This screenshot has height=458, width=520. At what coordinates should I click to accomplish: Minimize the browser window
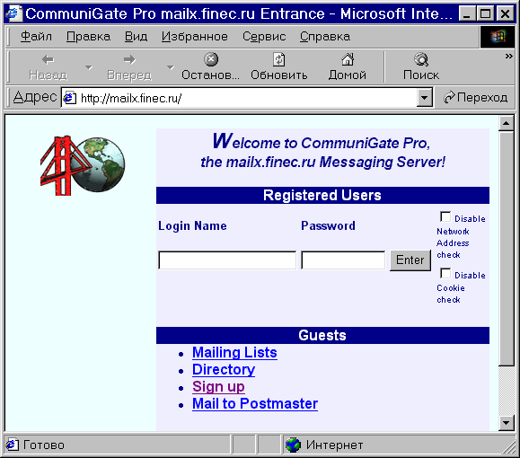(x=467, y=14)
